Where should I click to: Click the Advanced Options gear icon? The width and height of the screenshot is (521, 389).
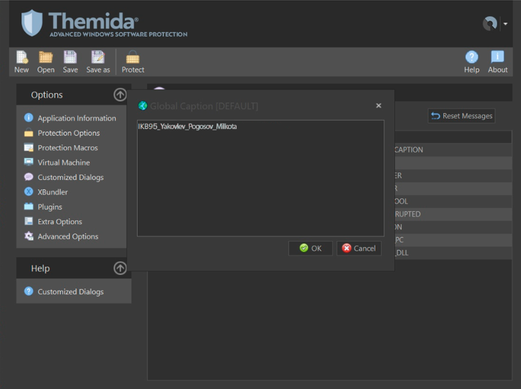click(29, 236)
